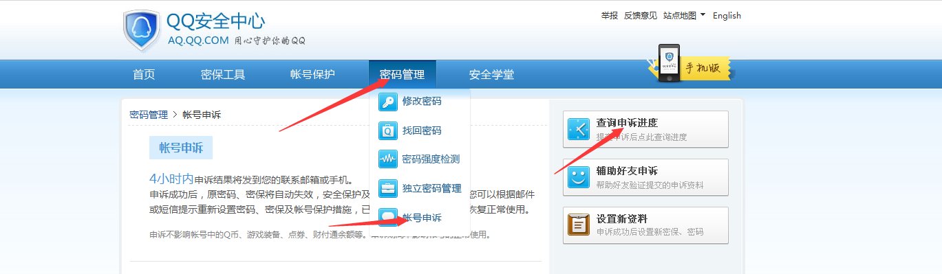The height and width of the screenshot is (274, 942).
Task: Click the 辅助好友申诉 smiley icon
Action: 579,177
